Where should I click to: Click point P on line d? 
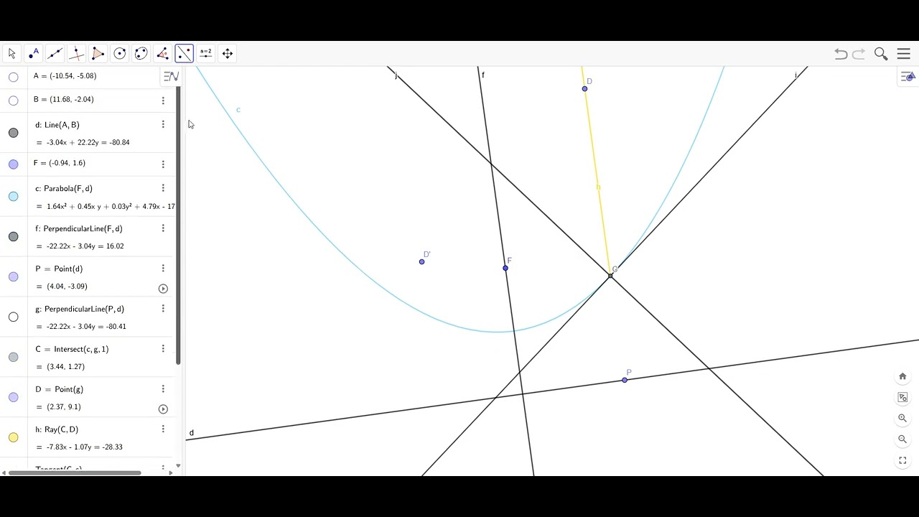point(625,379)
